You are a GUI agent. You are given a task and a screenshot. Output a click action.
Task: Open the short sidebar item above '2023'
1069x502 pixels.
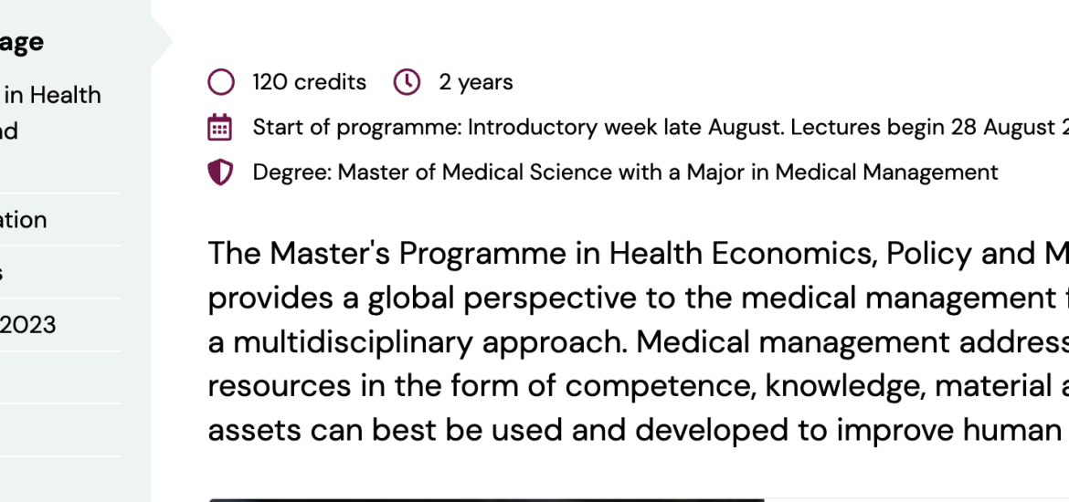pyautogui.click(x=2, y=273)
